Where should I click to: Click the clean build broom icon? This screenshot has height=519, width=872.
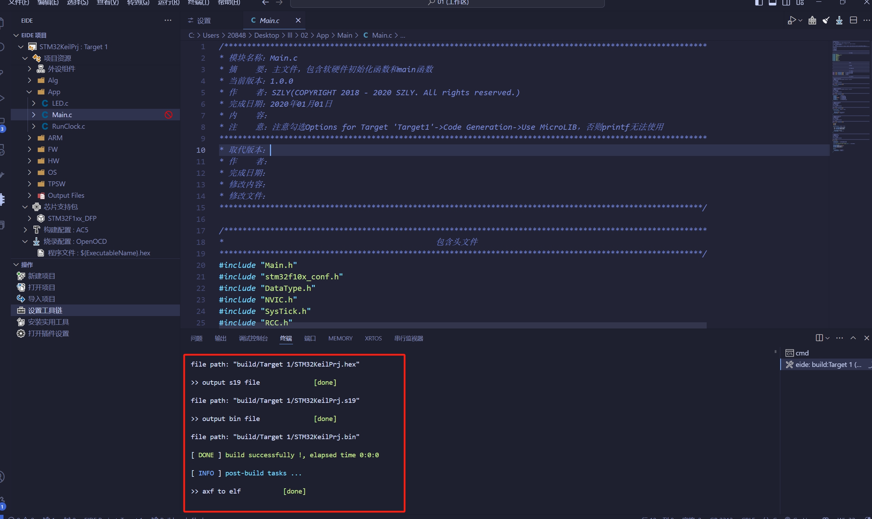826,20
